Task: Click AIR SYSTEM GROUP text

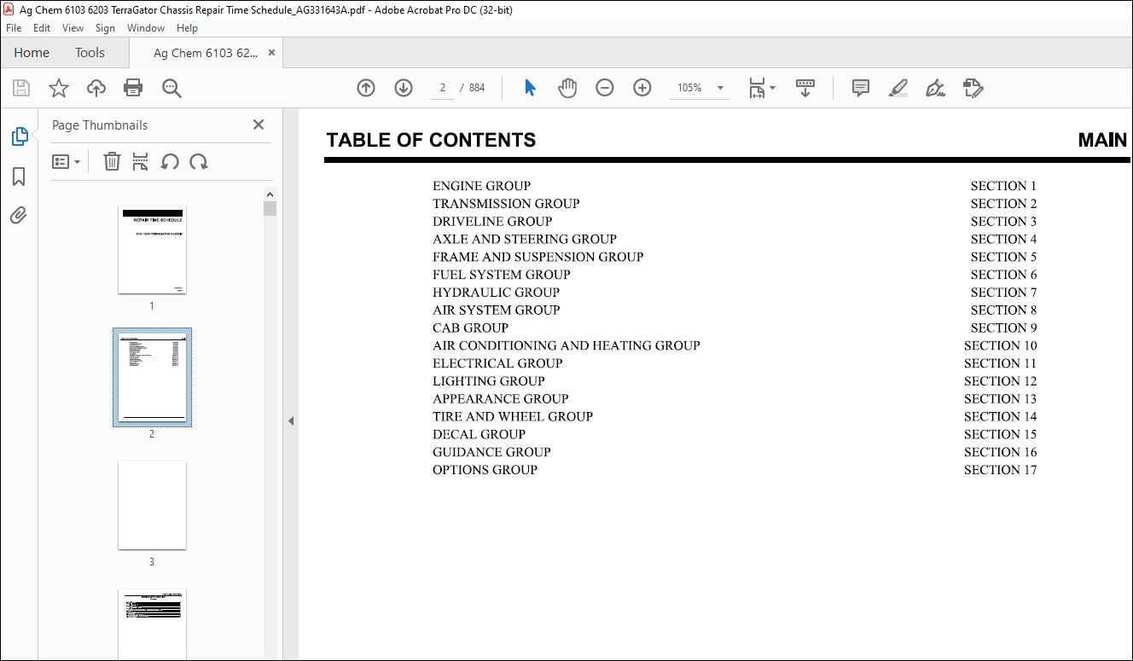Action: (x=497, y=310)
